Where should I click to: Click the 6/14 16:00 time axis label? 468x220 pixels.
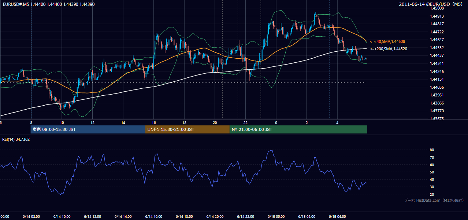[x=153, y=217]
